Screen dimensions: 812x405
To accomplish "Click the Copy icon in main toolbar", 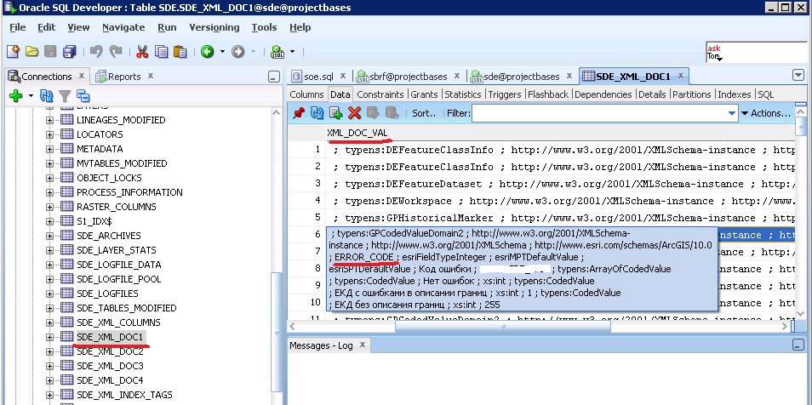I will coord(161,51).
